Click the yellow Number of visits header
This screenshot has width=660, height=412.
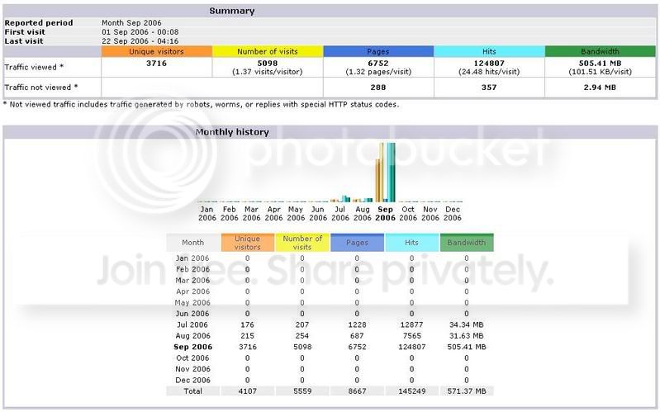[x=268, y=51]
